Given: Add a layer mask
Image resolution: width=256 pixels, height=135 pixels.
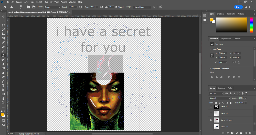Looking at the screenshot, I should pyautogui.click(x=232, y=133).
